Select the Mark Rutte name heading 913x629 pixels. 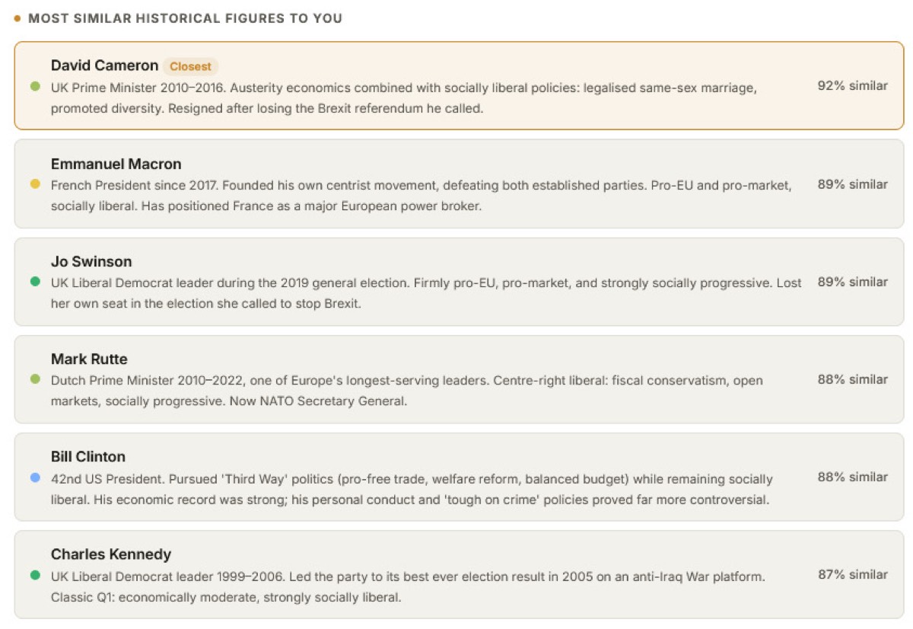pyautogui.click(x=89, y=359)
